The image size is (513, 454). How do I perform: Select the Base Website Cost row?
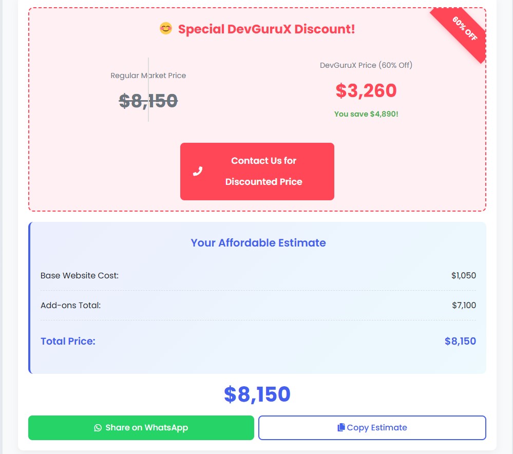(x=258, y=275)
